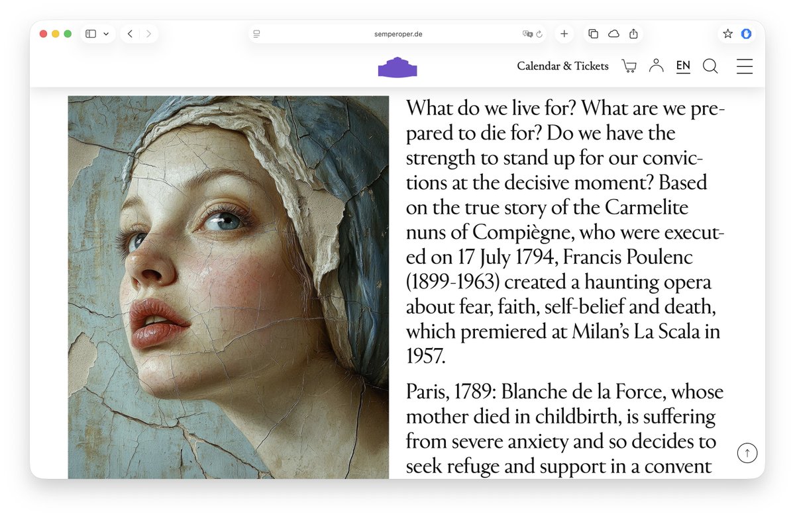Open the user account icon

point(656,65)
